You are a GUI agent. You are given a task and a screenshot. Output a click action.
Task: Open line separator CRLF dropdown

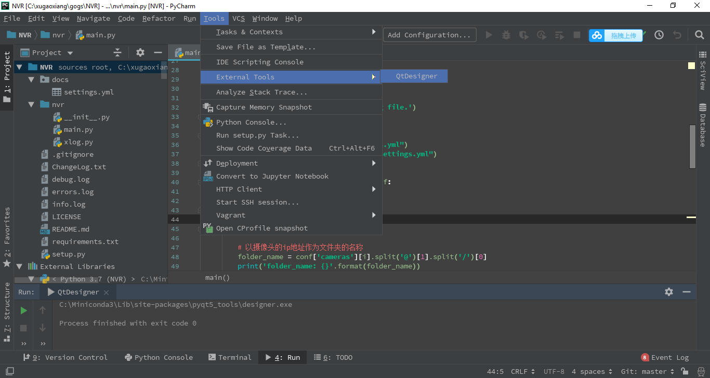523,371
